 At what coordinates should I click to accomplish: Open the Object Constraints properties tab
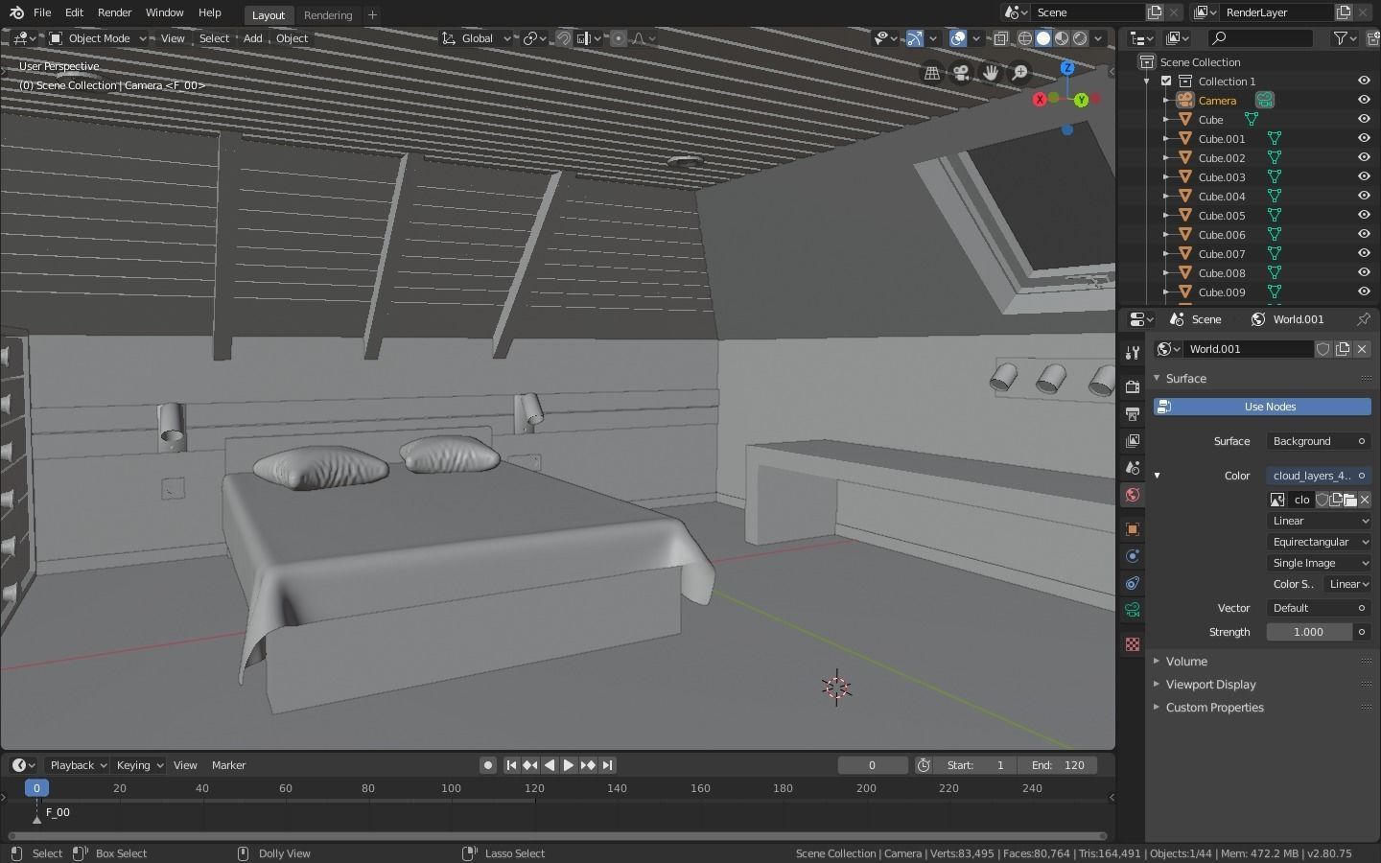point(1133,583)
